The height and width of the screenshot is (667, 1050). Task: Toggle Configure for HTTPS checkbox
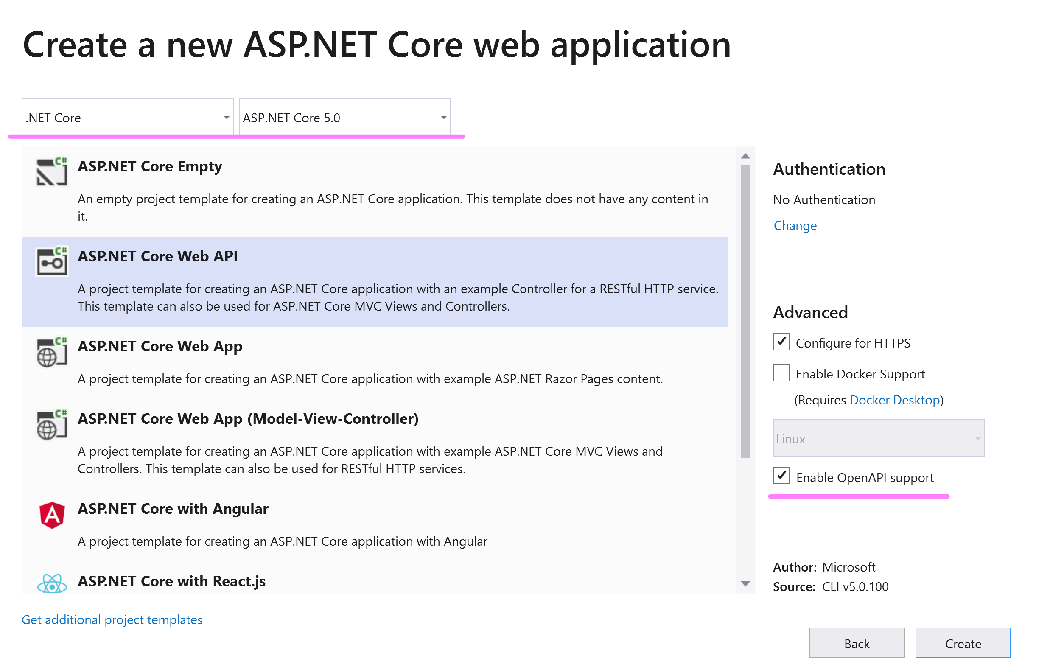click(x=781, y=342)
